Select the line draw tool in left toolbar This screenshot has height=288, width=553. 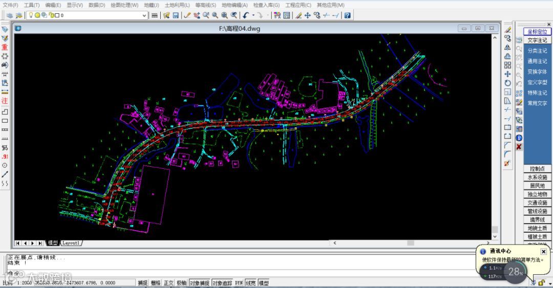click(5, 174)
